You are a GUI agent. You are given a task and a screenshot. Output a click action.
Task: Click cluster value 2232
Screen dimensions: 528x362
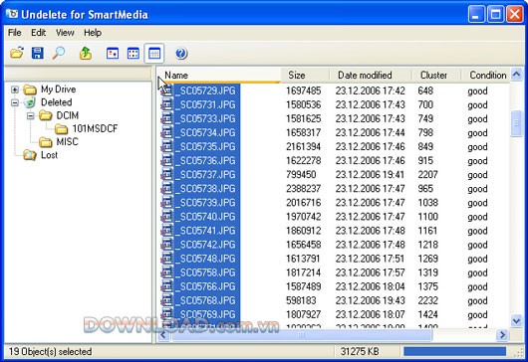point(428,300)
